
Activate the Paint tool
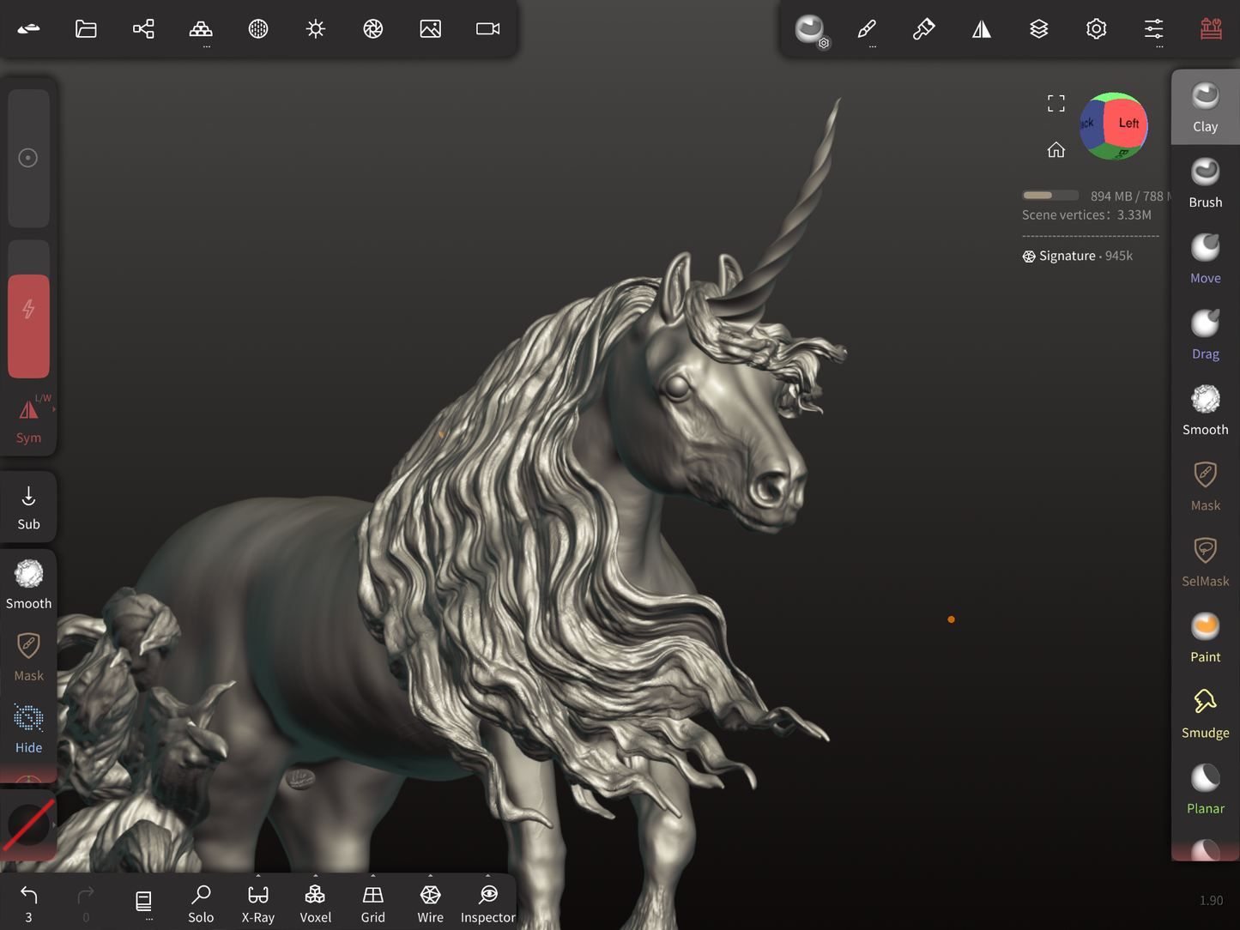point(1205,637)
